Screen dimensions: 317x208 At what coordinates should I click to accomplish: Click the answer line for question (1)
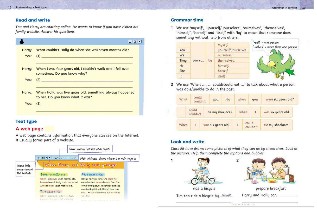pos(87,57)
